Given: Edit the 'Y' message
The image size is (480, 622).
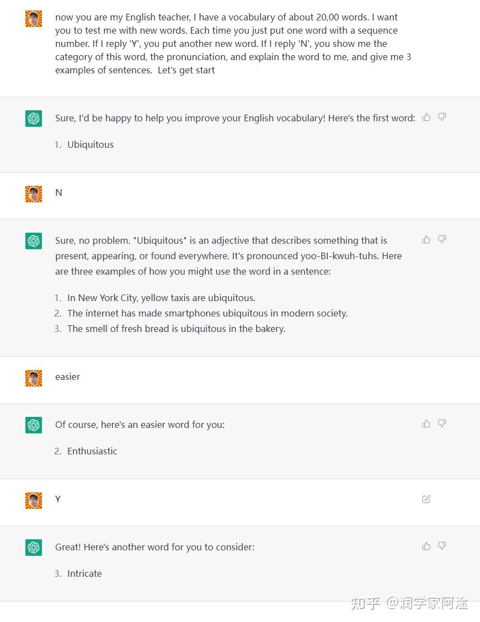Looking at the screenshot, I should (426, 499).
